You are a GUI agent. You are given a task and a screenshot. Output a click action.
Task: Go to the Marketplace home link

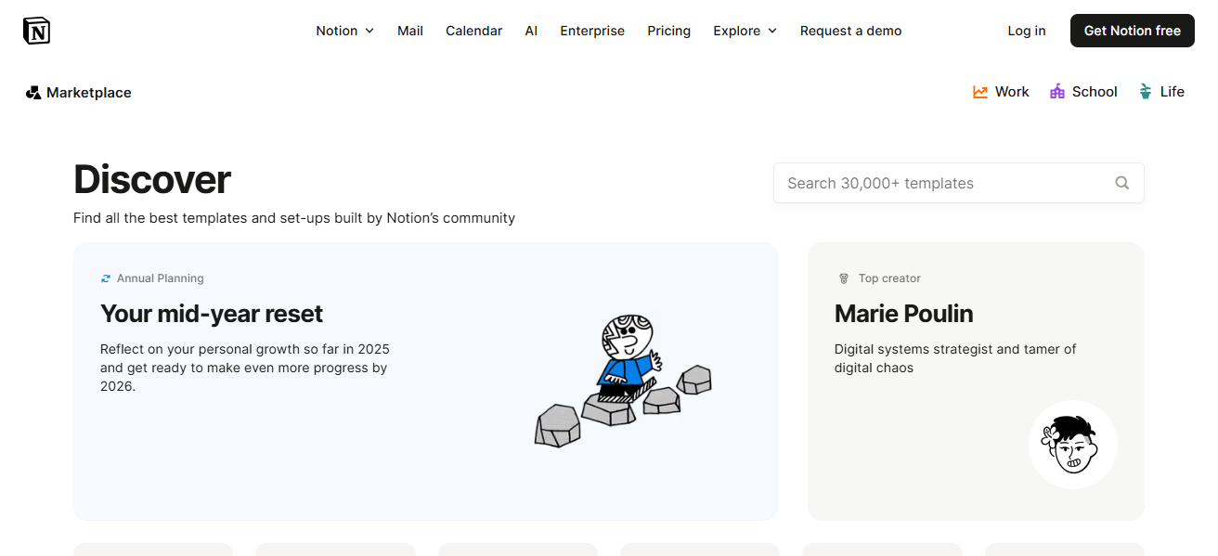[79, 93]
